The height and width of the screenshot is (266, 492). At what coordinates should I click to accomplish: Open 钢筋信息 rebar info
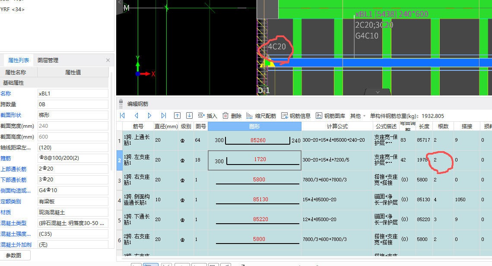[x=296, y=116]
